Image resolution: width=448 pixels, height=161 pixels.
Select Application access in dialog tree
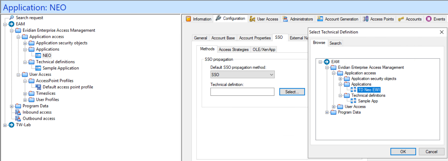point(360,73)
